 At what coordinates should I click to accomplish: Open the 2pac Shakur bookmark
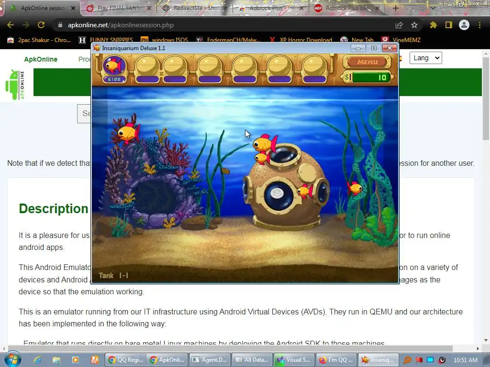point(39,40)
